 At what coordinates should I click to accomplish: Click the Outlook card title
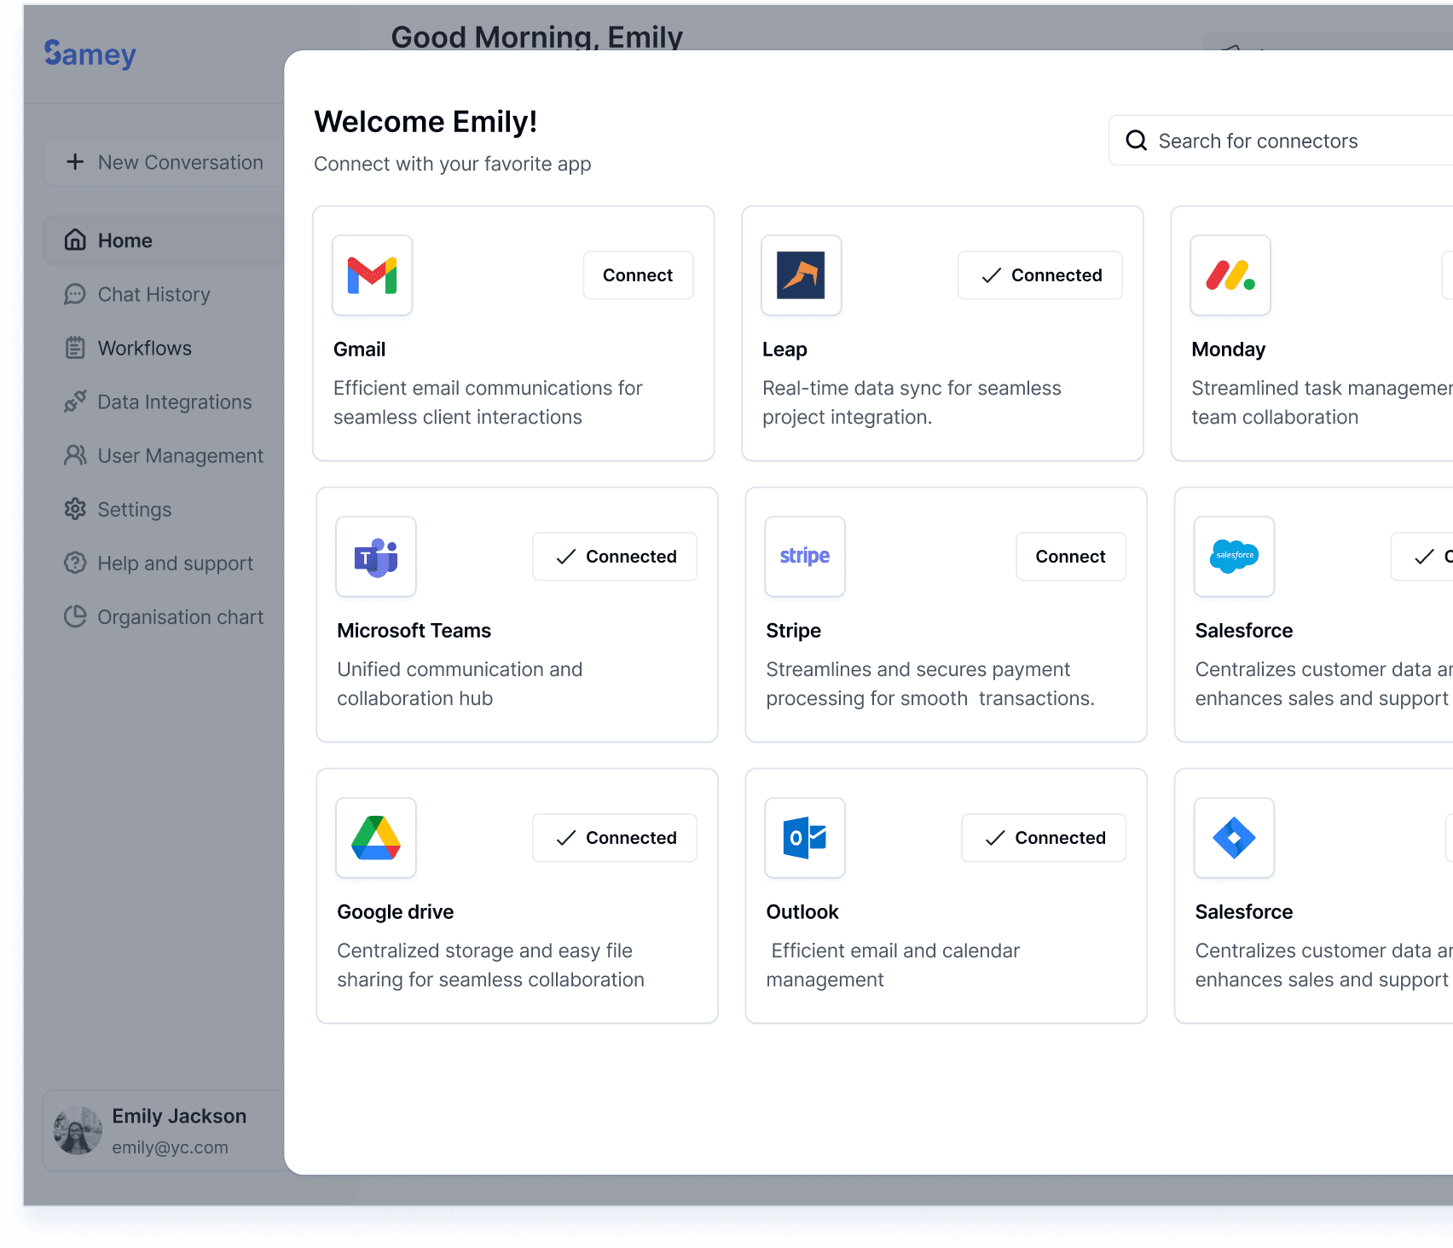coord(802,912)
